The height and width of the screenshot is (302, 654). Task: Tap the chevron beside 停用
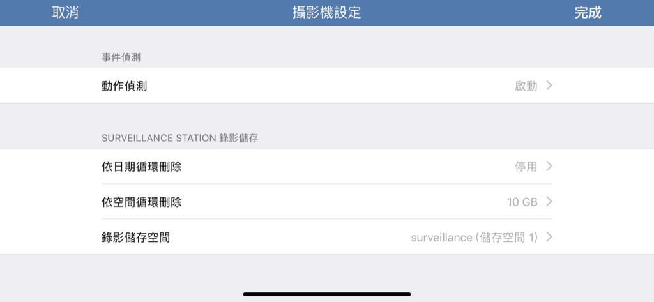click(x=549, y=167)
